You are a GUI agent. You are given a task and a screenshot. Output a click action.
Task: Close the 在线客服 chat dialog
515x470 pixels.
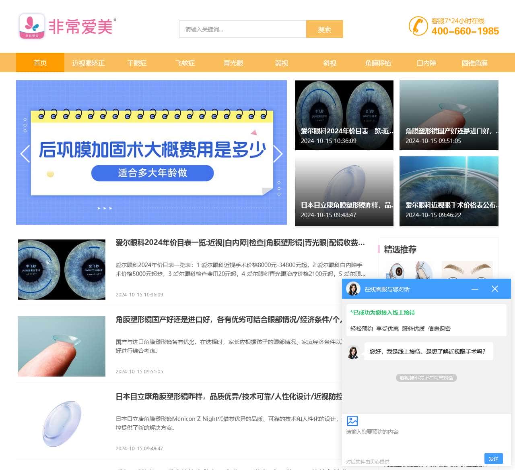click(x=494, y=289)
